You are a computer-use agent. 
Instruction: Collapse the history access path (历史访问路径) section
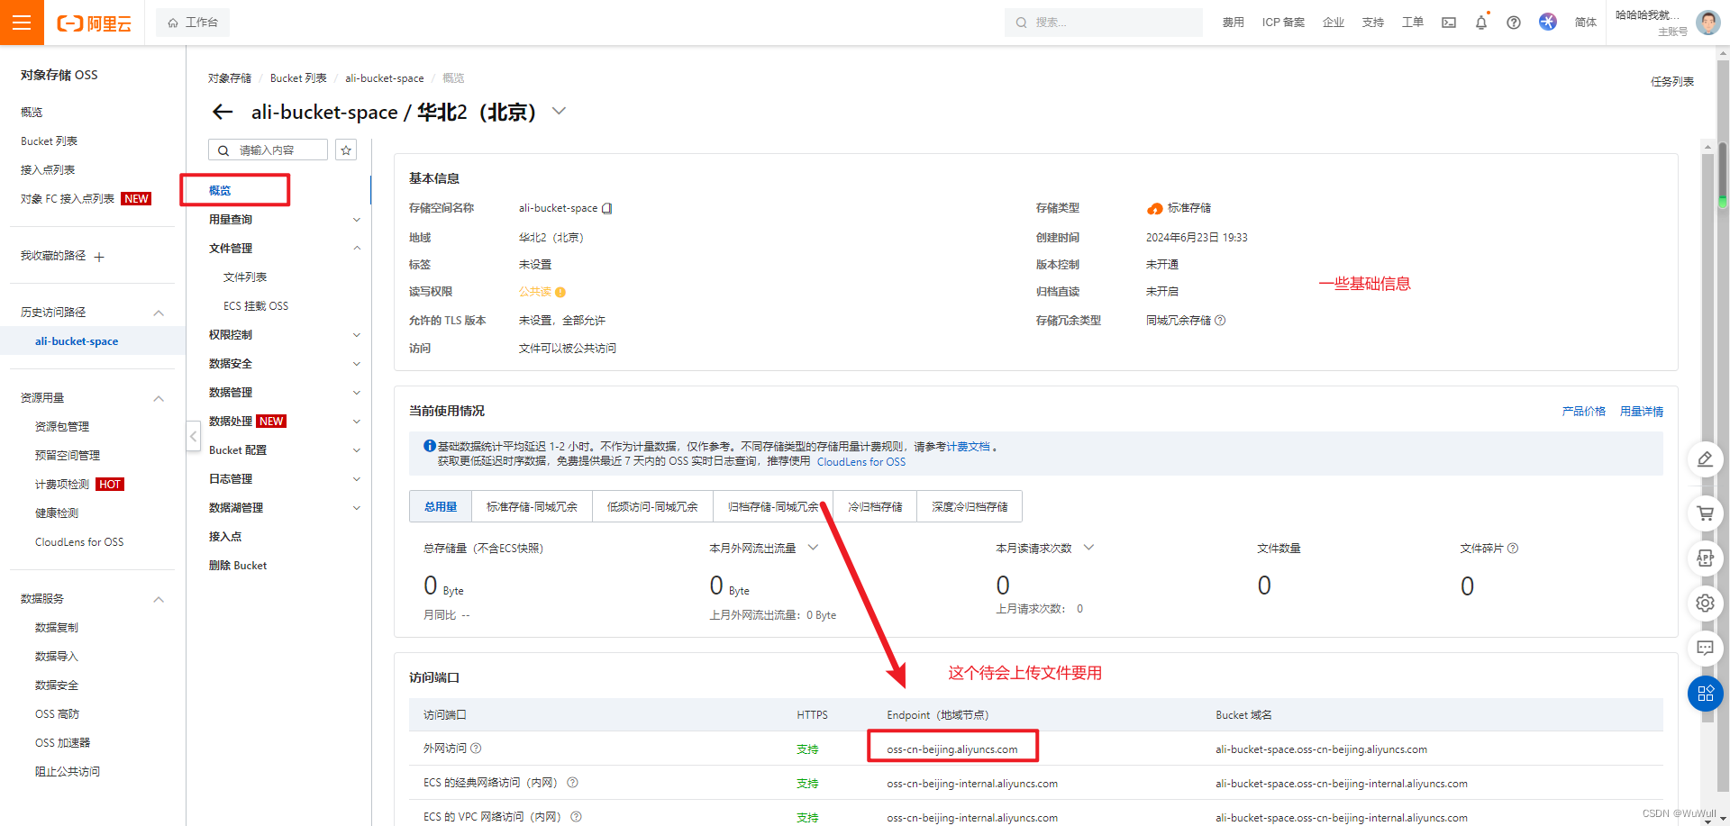point(159,313)
